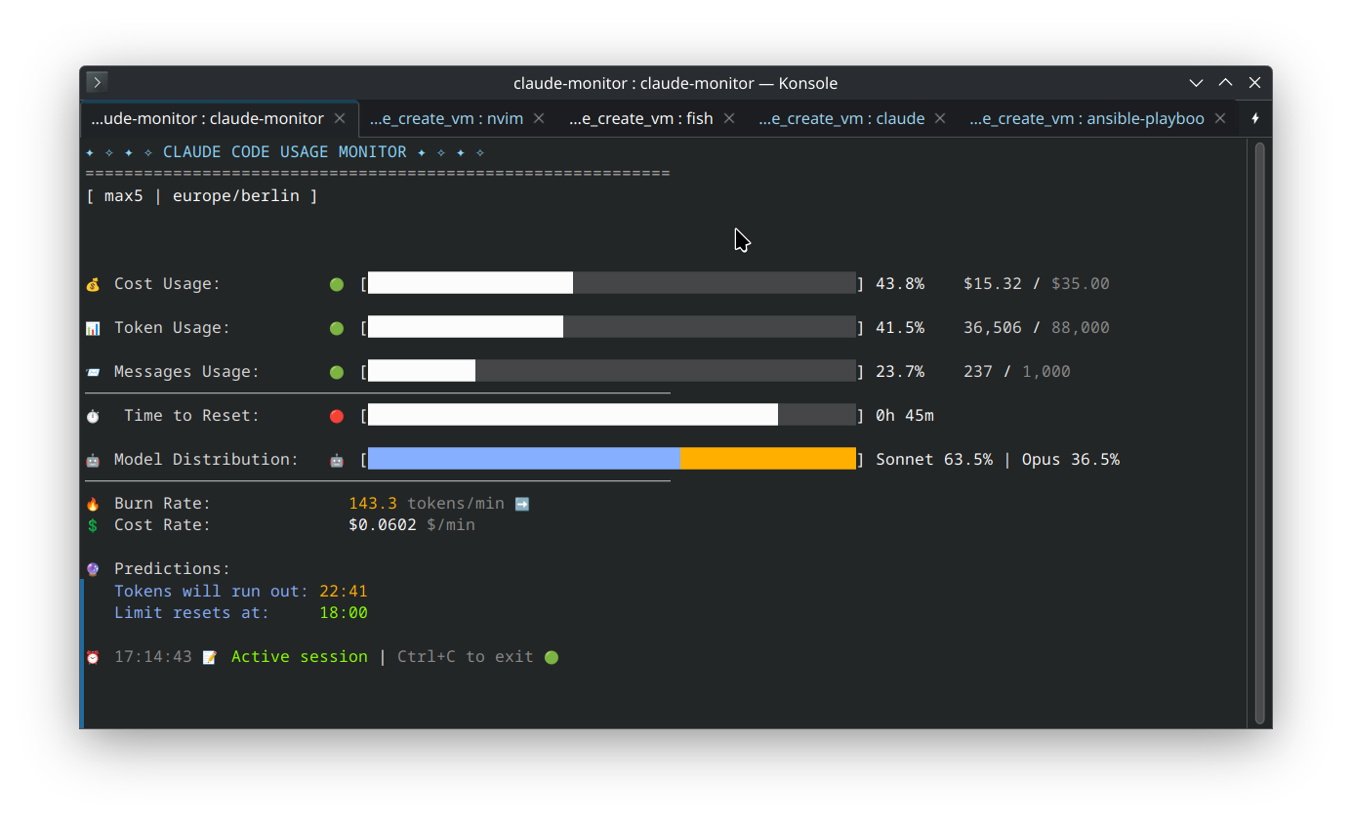Select the ansible-playbook tab
The width and height of the screenshot is (1352, 823).
[1086, 118]
